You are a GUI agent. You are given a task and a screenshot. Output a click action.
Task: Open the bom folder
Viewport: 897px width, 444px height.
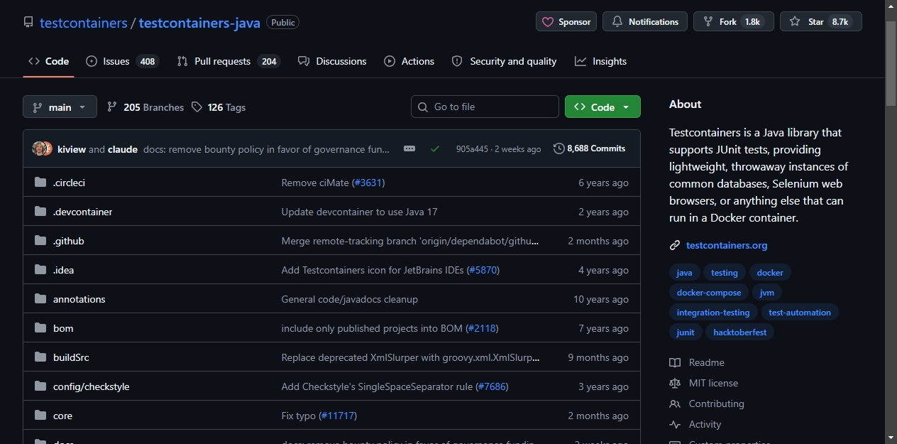(63, 328)
